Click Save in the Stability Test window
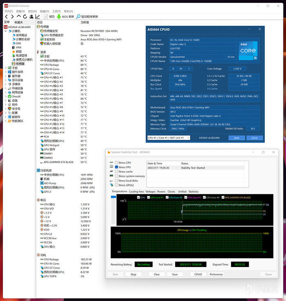 tap(175, 274)
